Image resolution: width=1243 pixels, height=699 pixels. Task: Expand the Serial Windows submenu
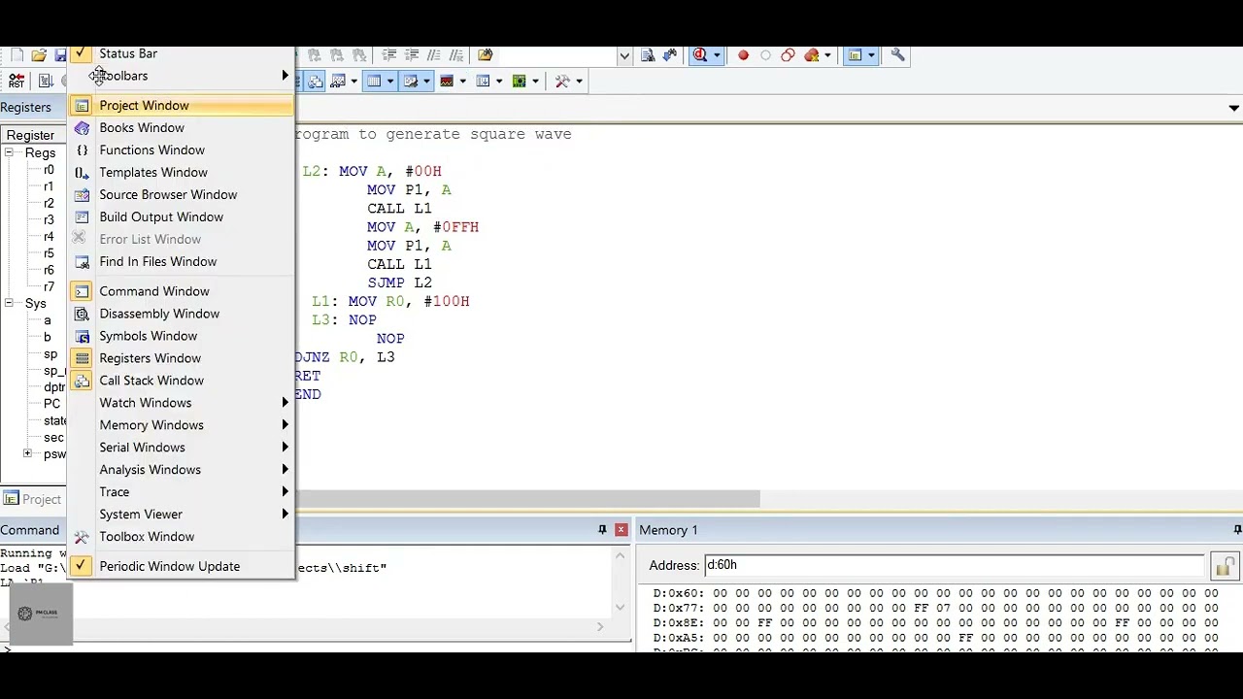(181, 448)
